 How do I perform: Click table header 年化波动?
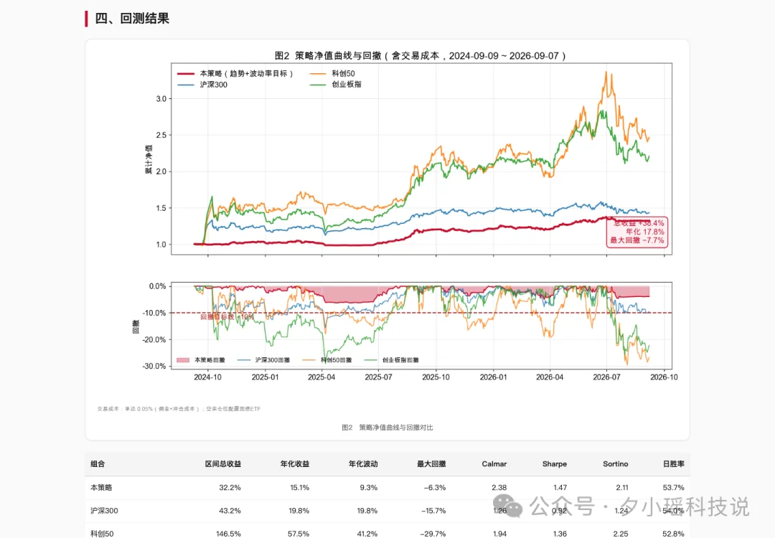[363, 464]
